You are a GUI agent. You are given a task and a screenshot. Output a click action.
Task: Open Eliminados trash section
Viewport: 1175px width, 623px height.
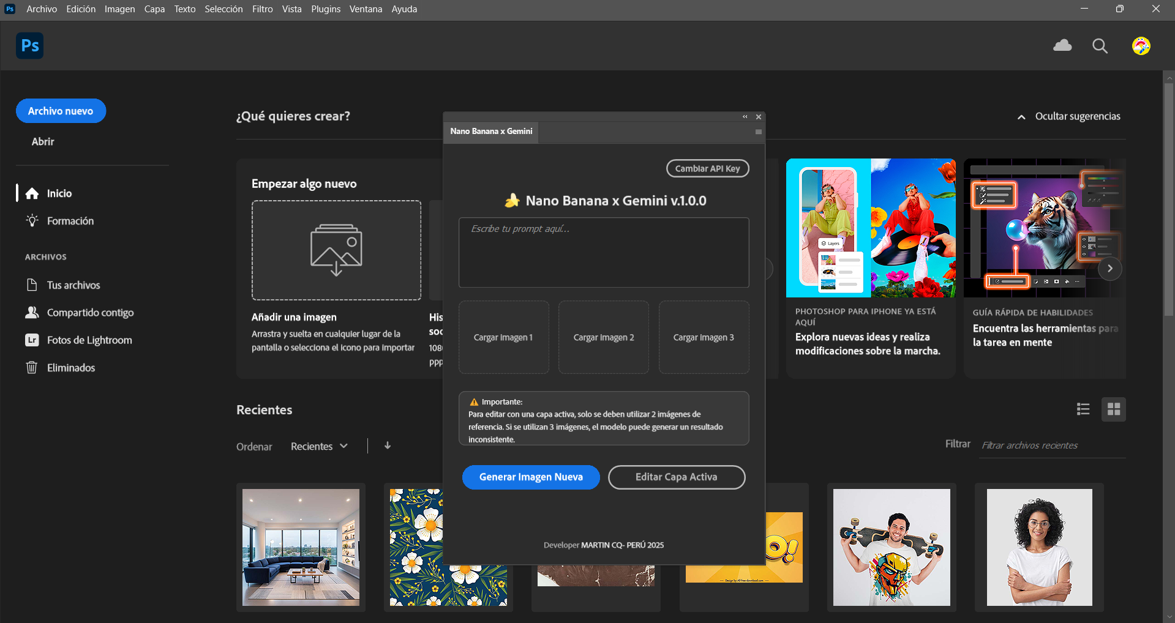point(60,368)
